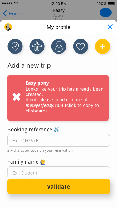Copy me@getfeasy.com email to clipboard
Viewport: 117px width, 209px height.
44,105
